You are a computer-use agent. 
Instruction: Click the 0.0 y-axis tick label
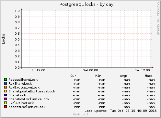(x=17, y=68)
